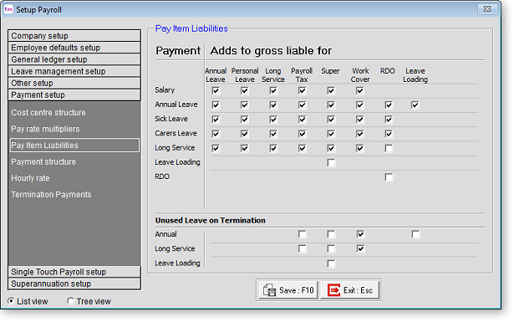Screen dimensions: 514x322
Task: Click the red Exit Esc icon
Action: [333, 290]
